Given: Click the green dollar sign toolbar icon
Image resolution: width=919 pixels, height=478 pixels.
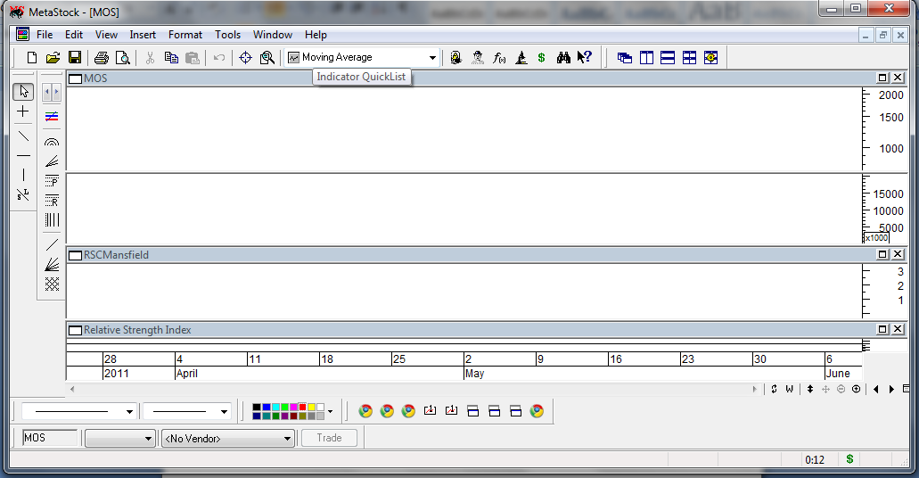Looking at the screenshot, I should point(542,57).
